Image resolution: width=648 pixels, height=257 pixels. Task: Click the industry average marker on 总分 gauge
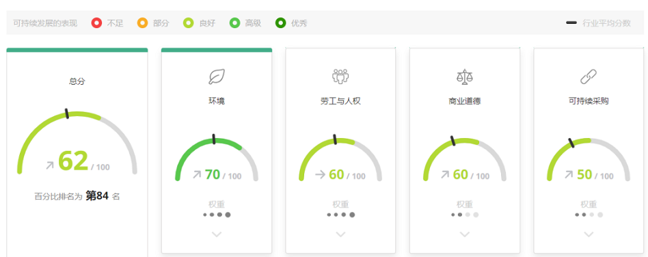point(67,113)
